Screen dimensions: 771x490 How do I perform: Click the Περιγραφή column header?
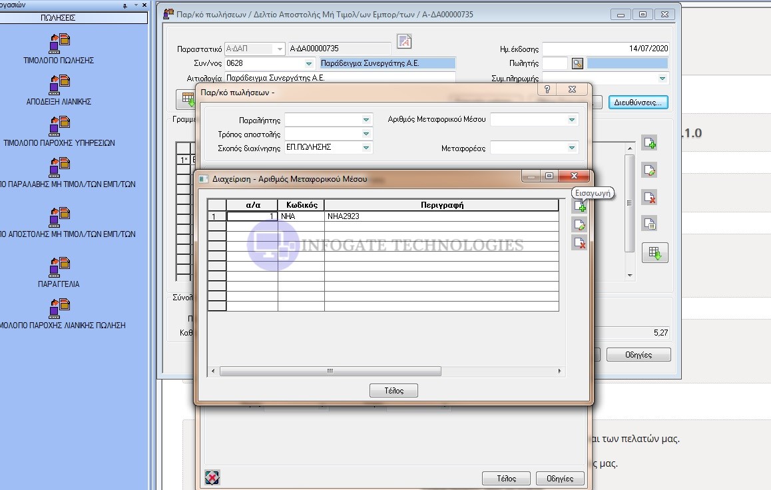coord(441,205)
